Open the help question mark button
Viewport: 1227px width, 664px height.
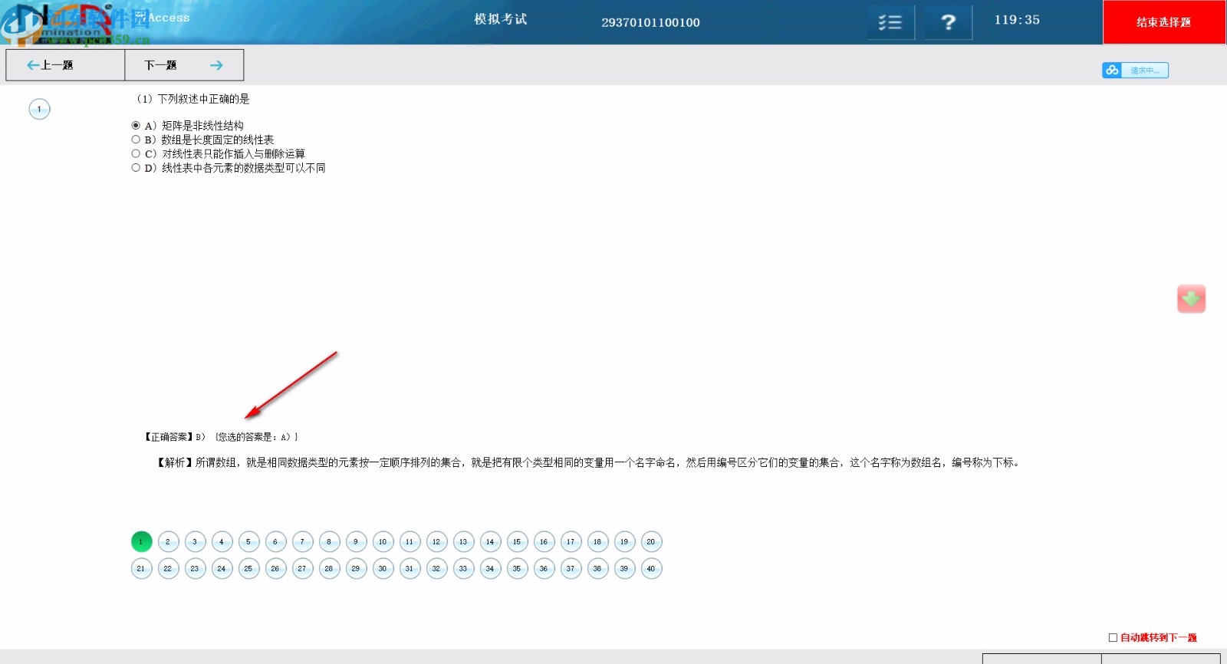point(949,23)
